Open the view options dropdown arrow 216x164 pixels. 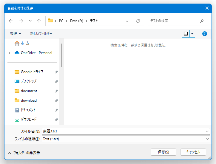point(192,34)
